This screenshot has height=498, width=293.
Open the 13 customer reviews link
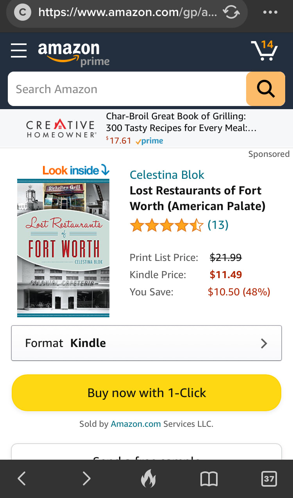click(x=218, y=225)
